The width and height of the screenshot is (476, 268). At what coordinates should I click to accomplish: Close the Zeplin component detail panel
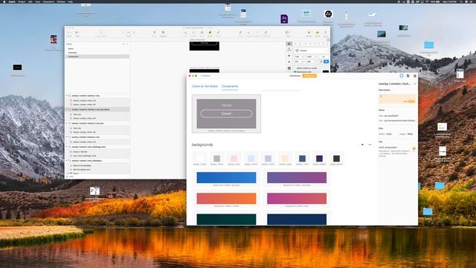[415, 83]
